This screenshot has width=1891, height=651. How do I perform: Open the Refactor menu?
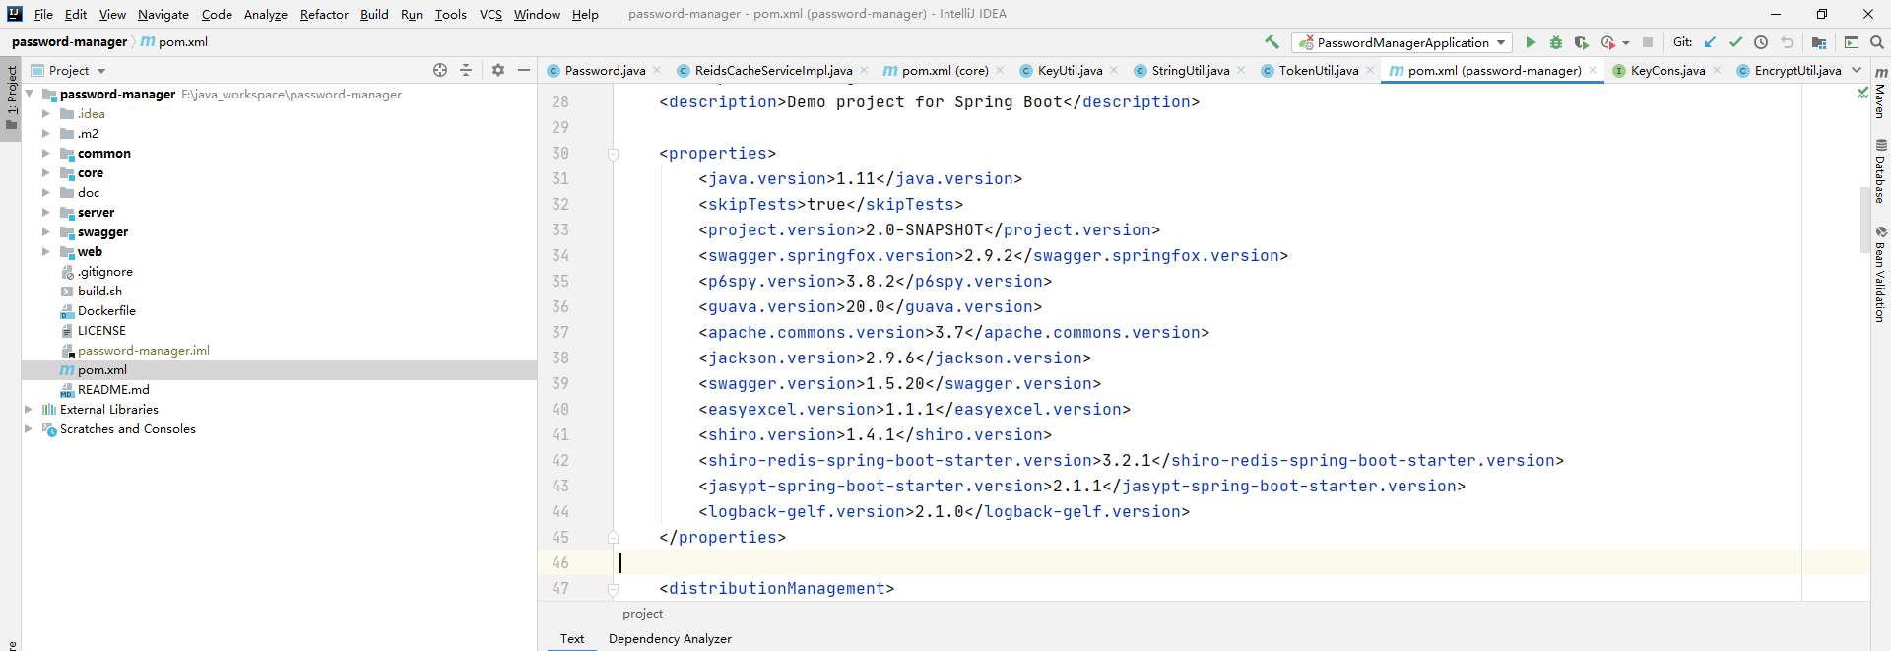(324, 14)
